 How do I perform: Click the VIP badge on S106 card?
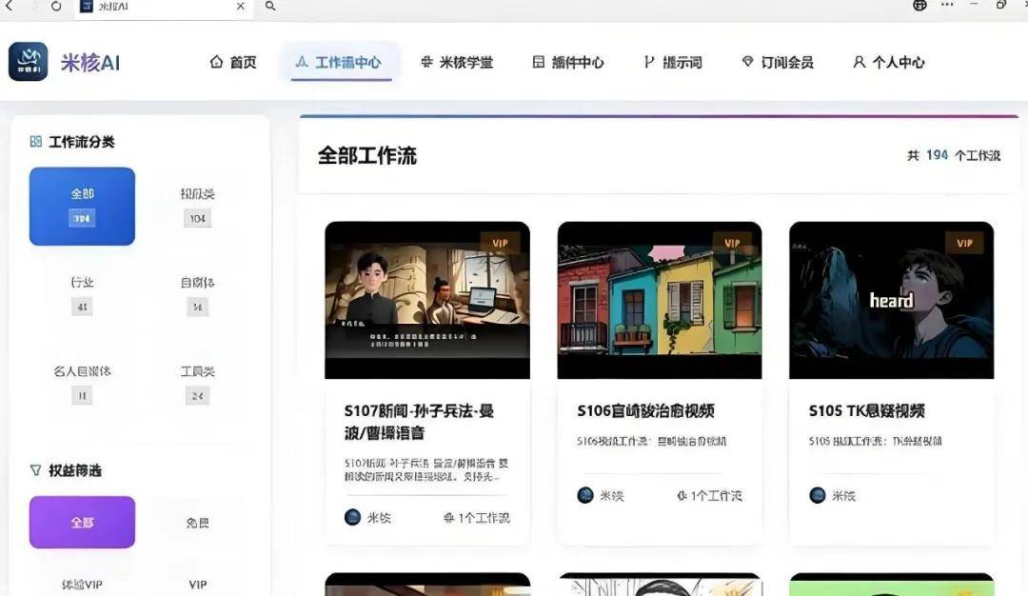732,243
